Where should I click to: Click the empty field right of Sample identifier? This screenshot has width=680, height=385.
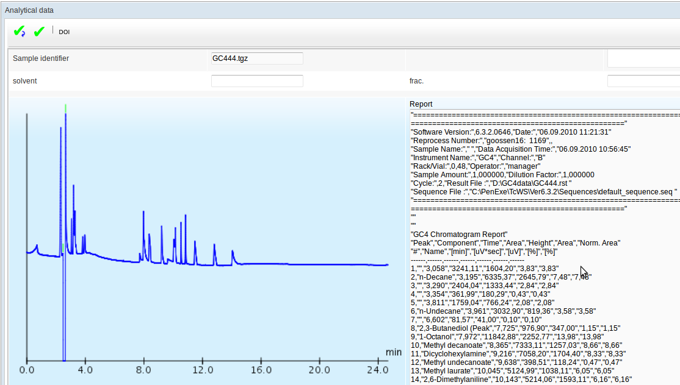coord(643,58)
